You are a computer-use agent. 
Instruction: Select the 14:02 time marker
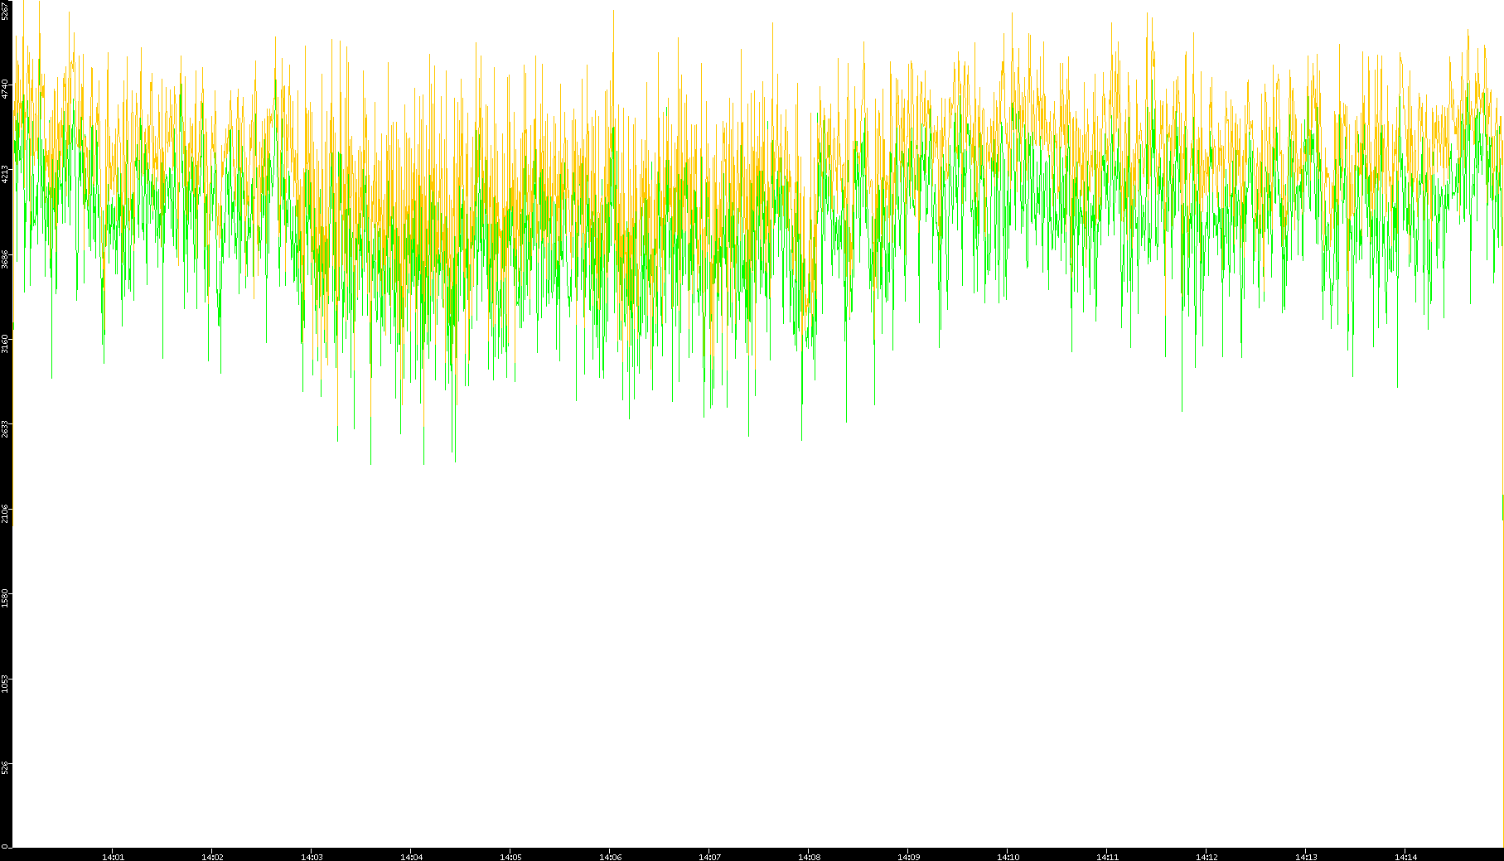click(212, 857)
